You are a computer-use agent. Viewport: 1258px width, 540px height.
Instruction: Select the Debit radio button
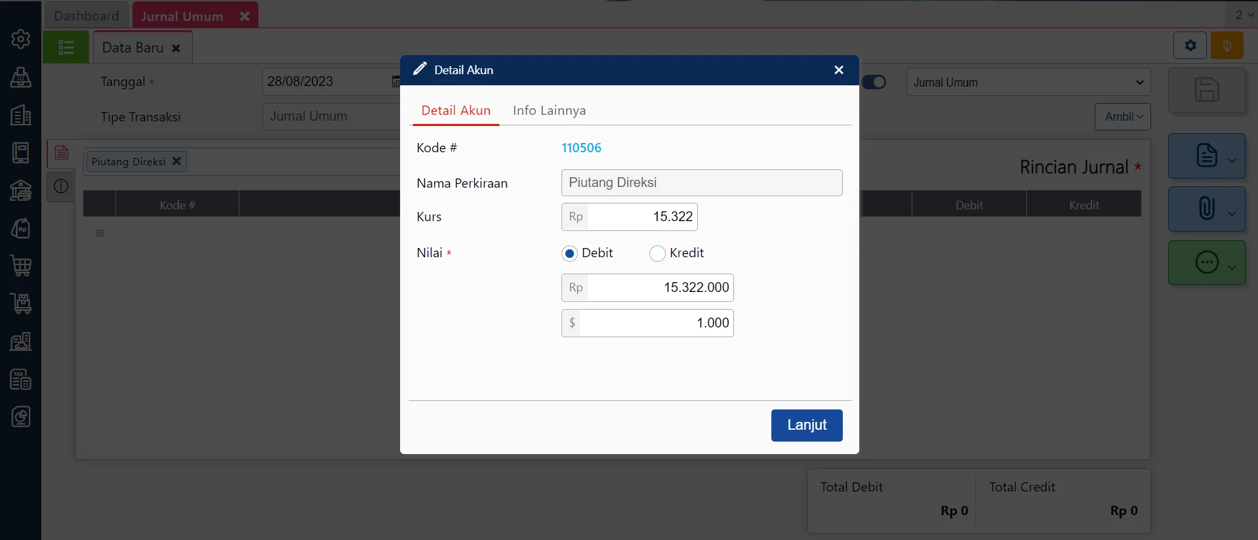[569, 254]
